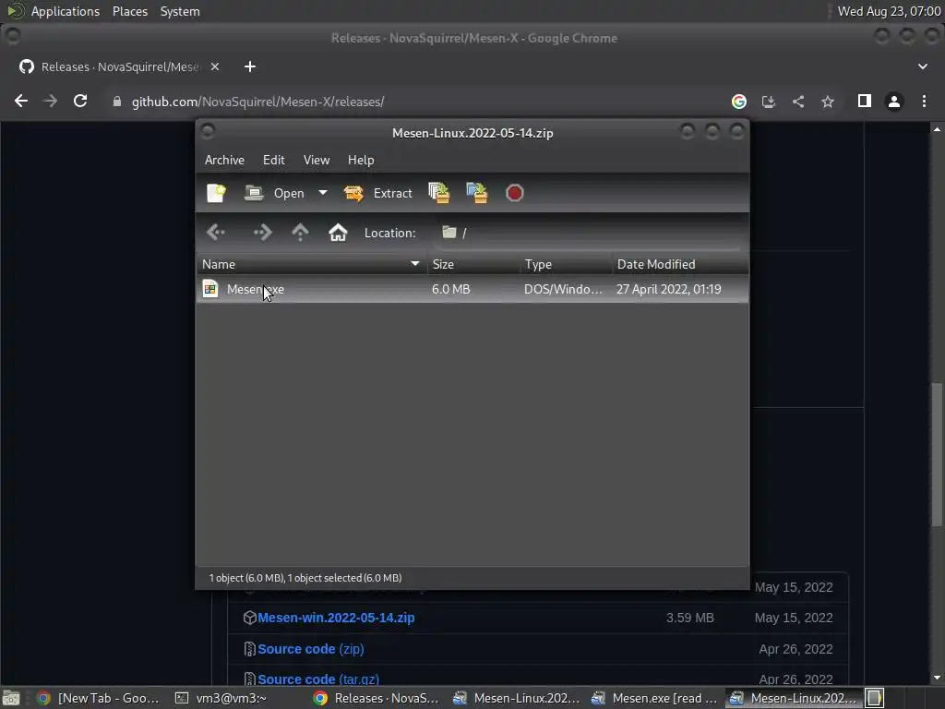
Task: Click the clock Wed Aug 23, 07:00
Action: [x=889, y=11]
